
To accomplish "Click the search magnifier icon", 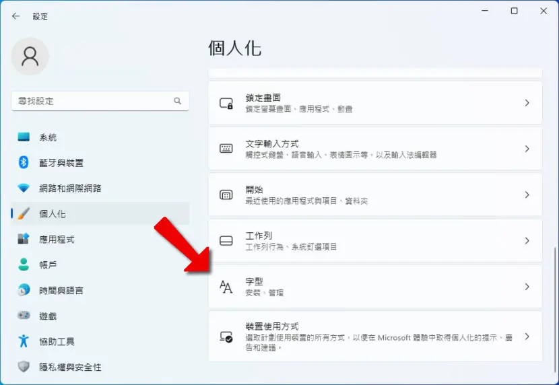I will pos(178,101).
